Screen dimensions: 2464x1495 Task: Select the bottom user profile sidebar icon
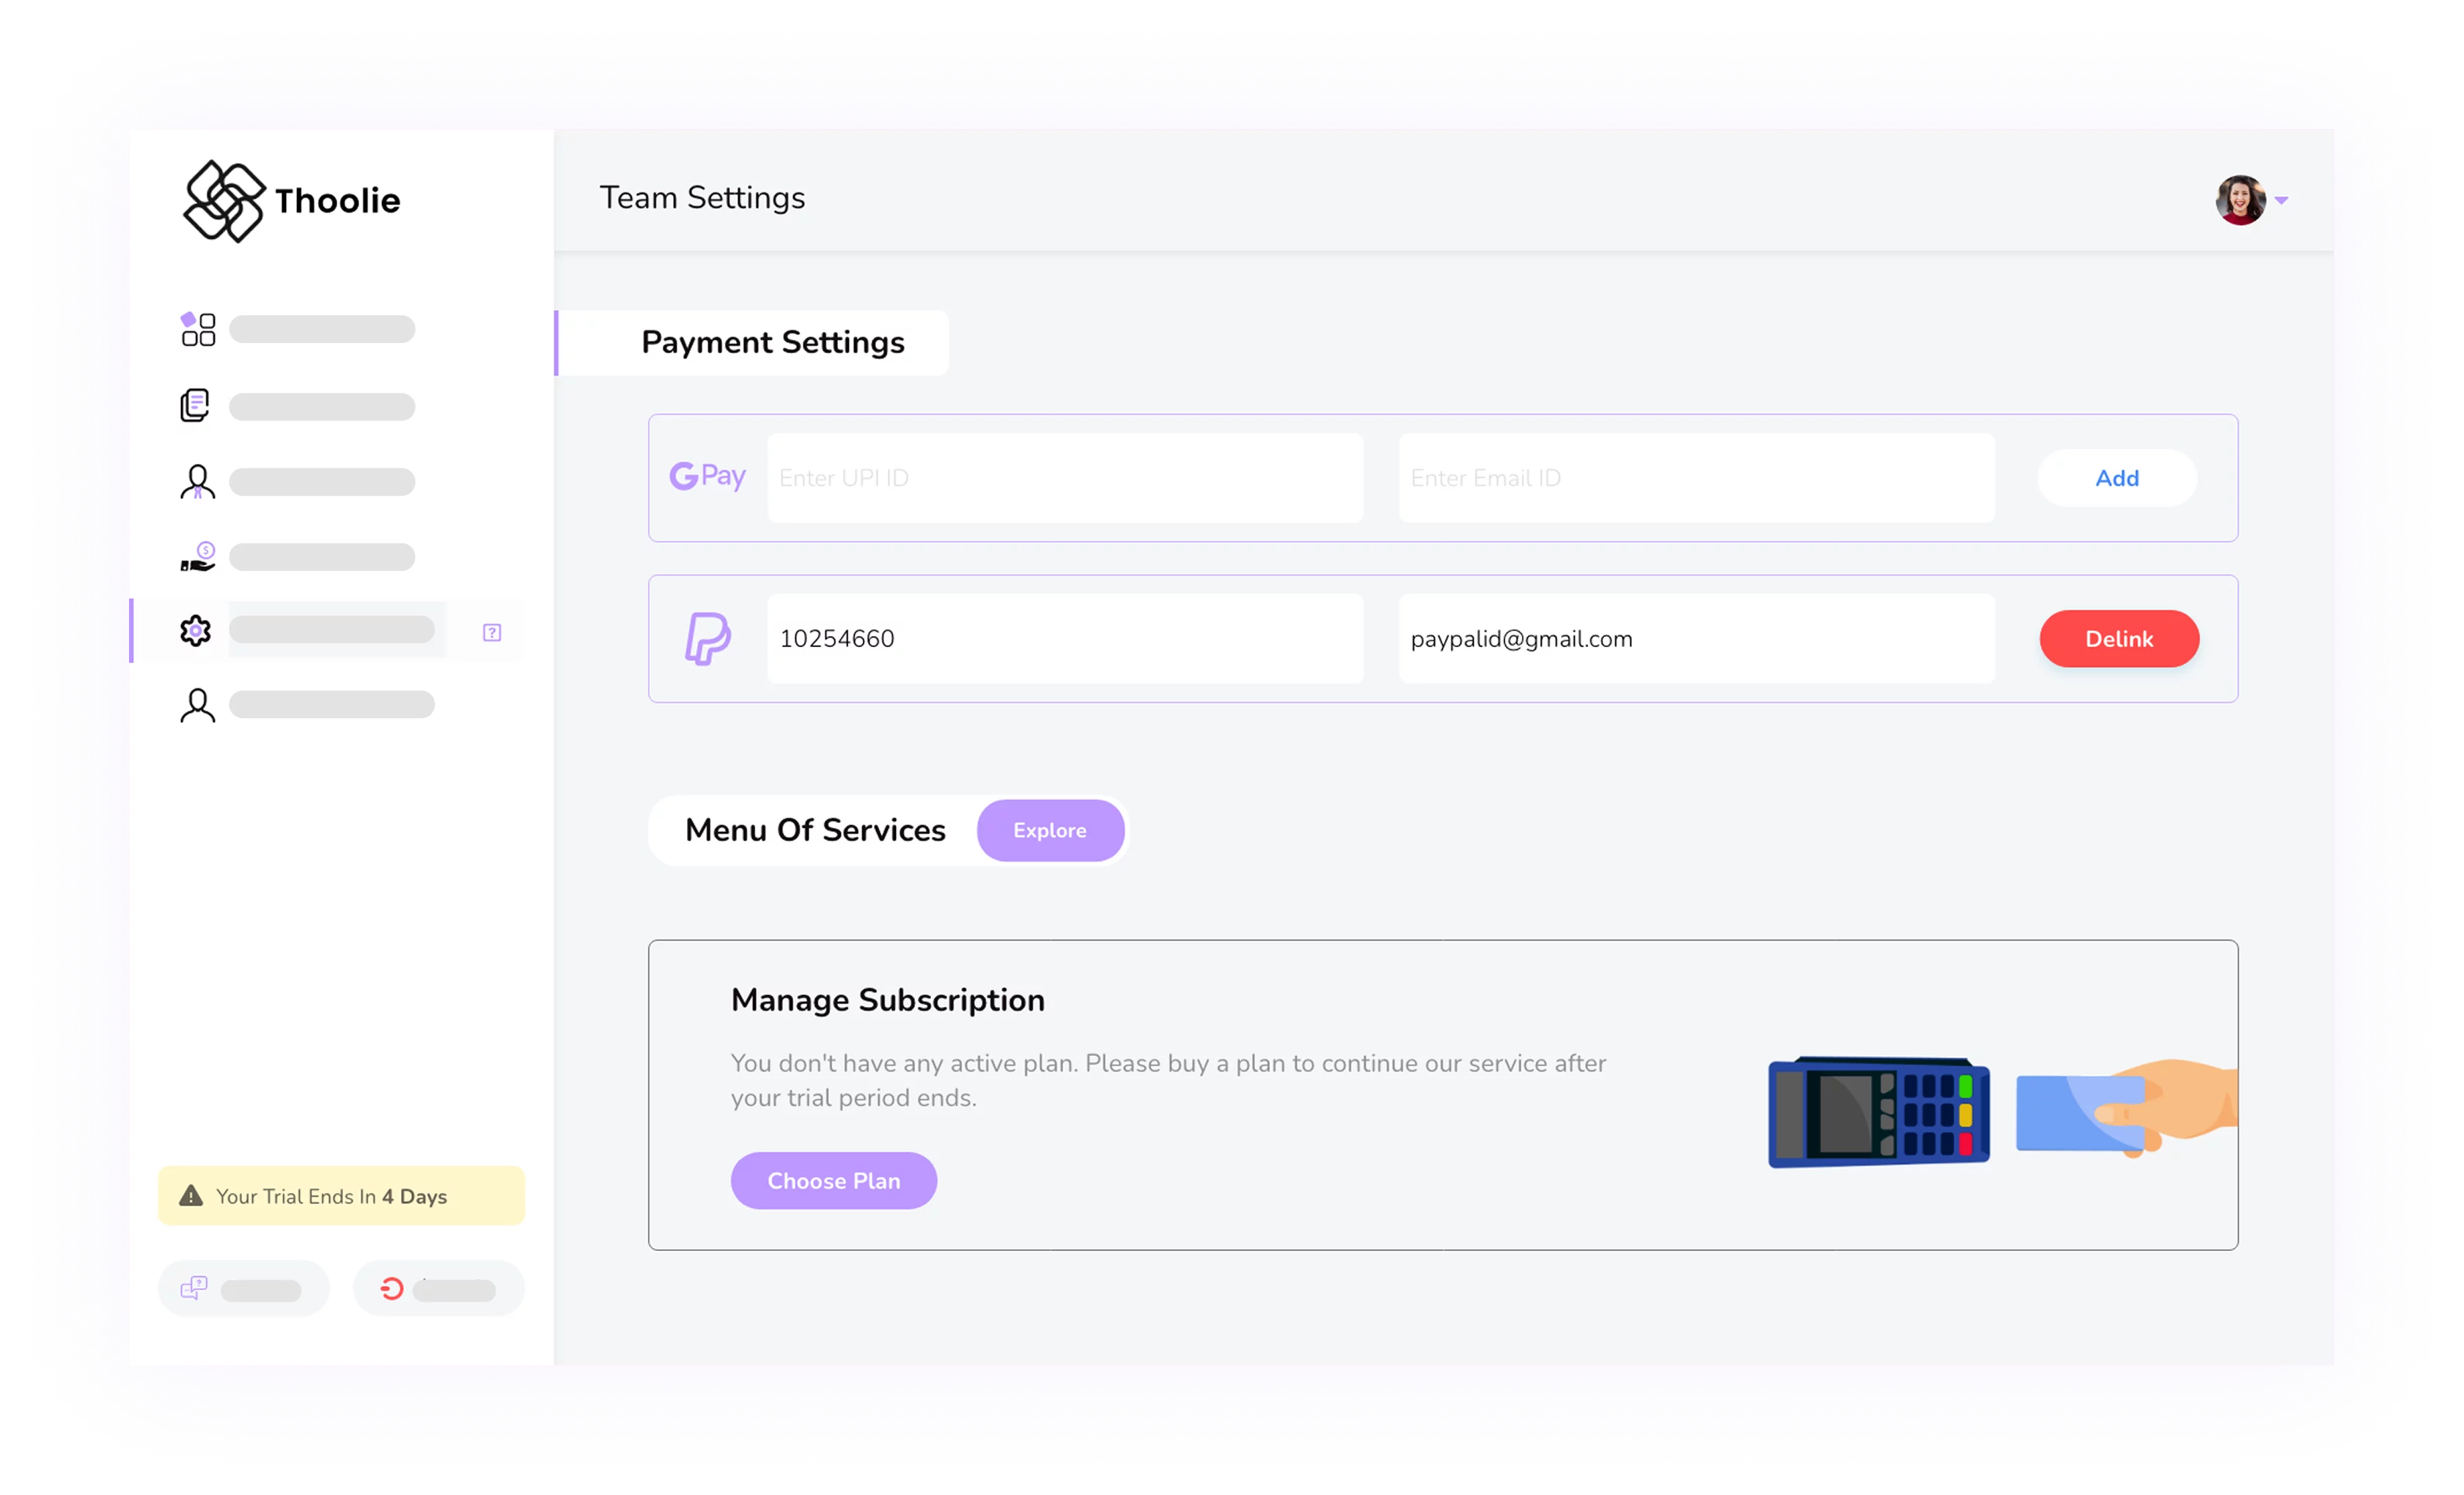coord(197,706)
